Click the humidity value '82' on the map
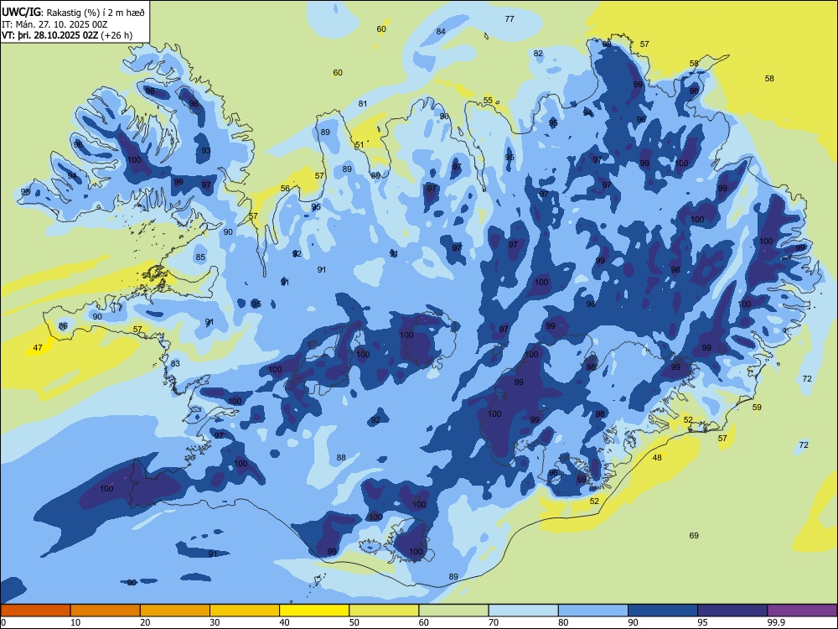This screenshot has height=629, width=838. pos(538,54)
